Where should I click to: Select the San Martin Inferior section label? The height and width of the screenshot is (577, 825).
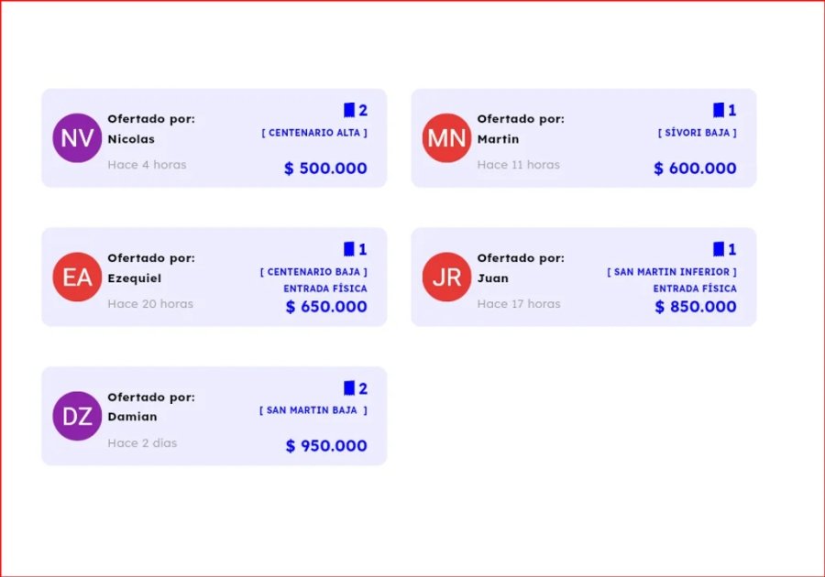(x=671, y=272)
